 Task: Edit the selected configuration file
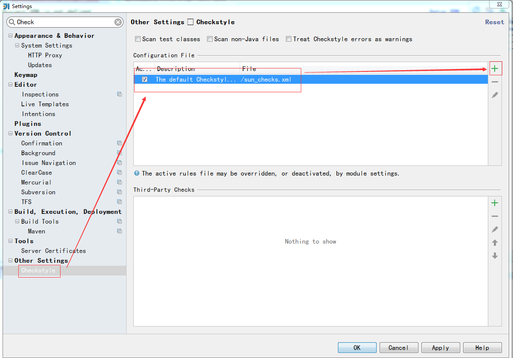click(495, 95)
